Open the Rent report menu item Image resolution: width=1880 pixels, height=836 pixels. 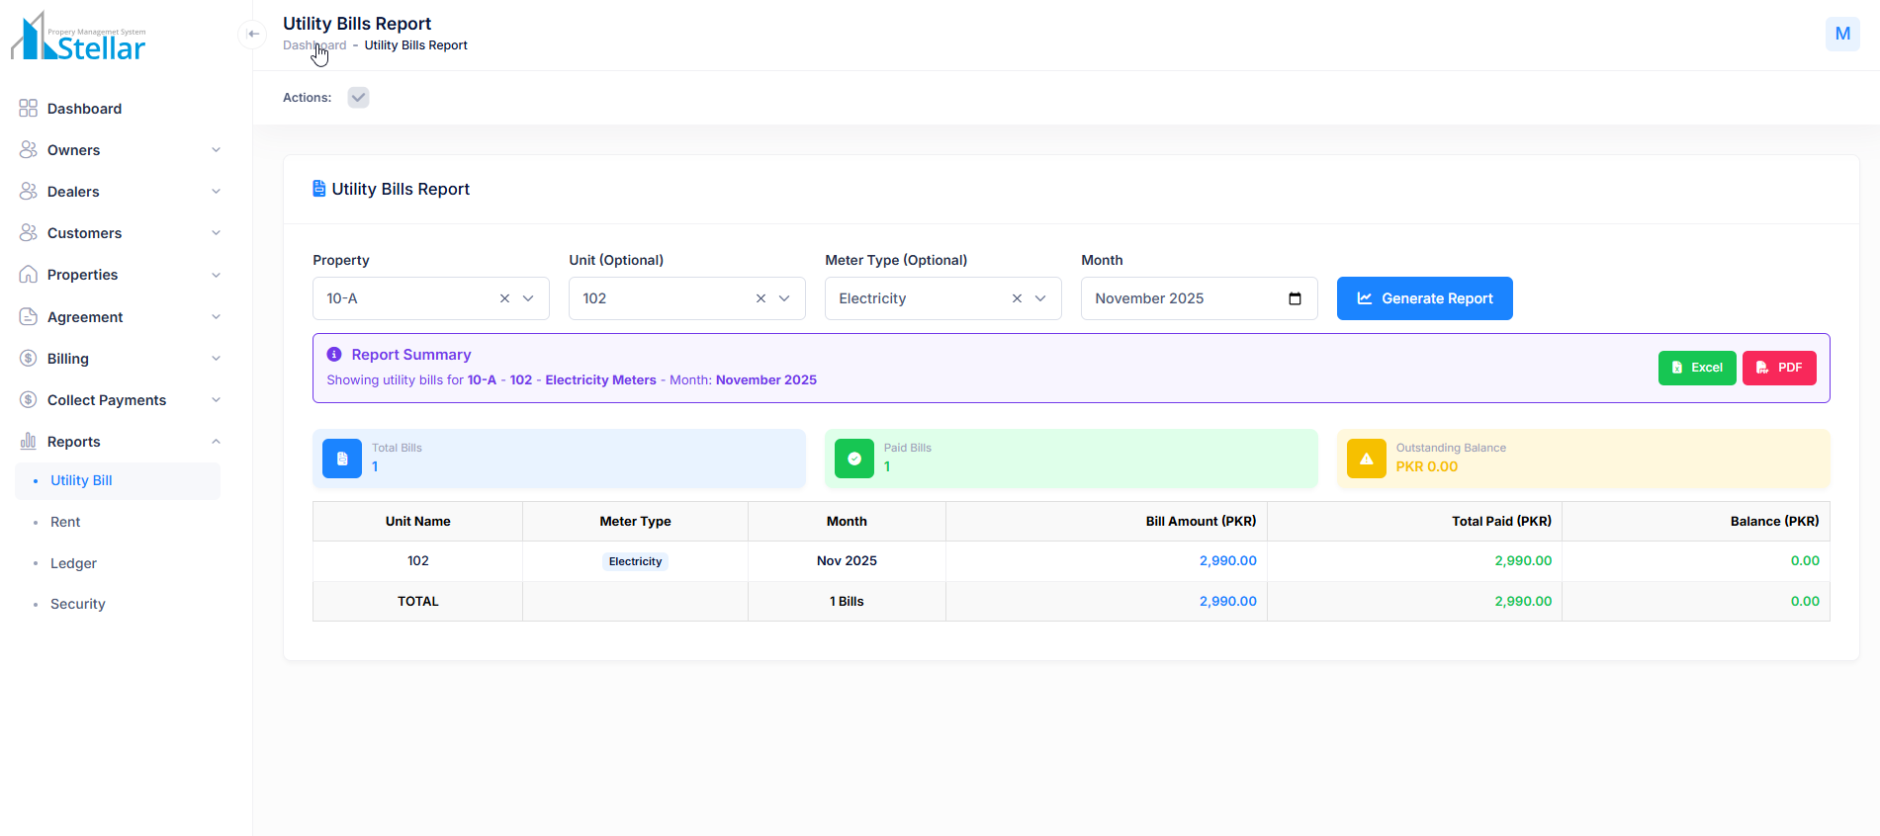65,522
